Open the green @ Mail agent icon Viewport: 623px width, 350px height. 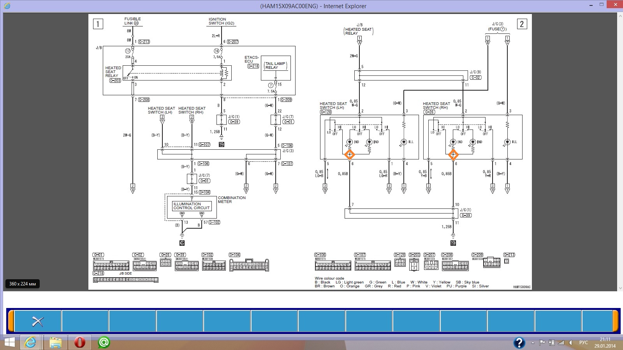tap(104, 342)
